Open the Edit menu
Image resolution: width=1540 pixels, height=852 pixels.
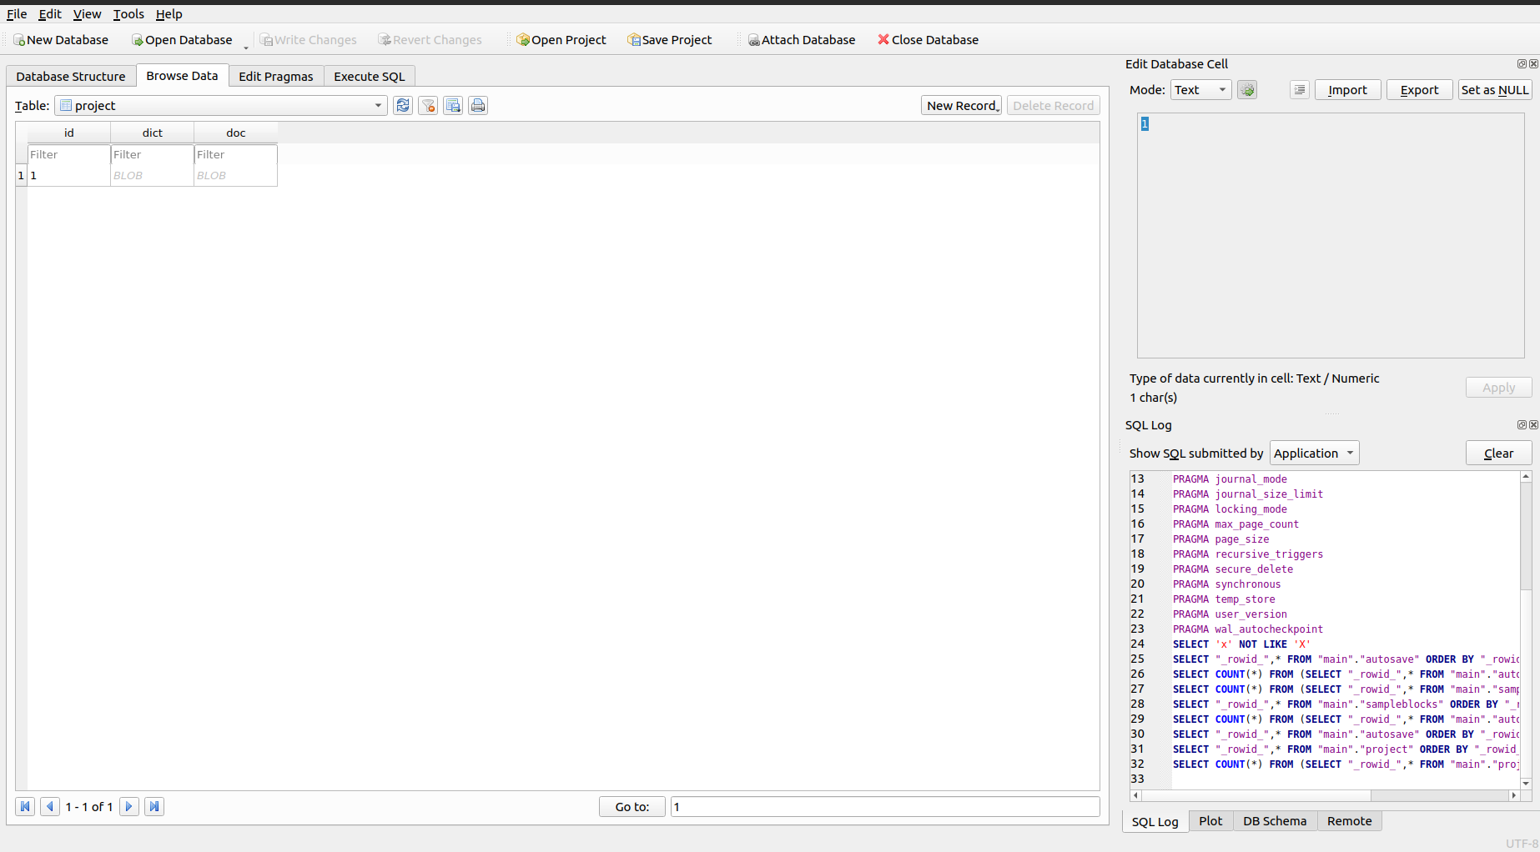click(x=50, y=14)
